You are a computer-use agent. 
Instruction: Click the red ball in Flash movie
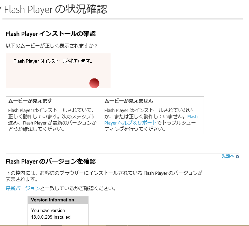tap(94, 83)
